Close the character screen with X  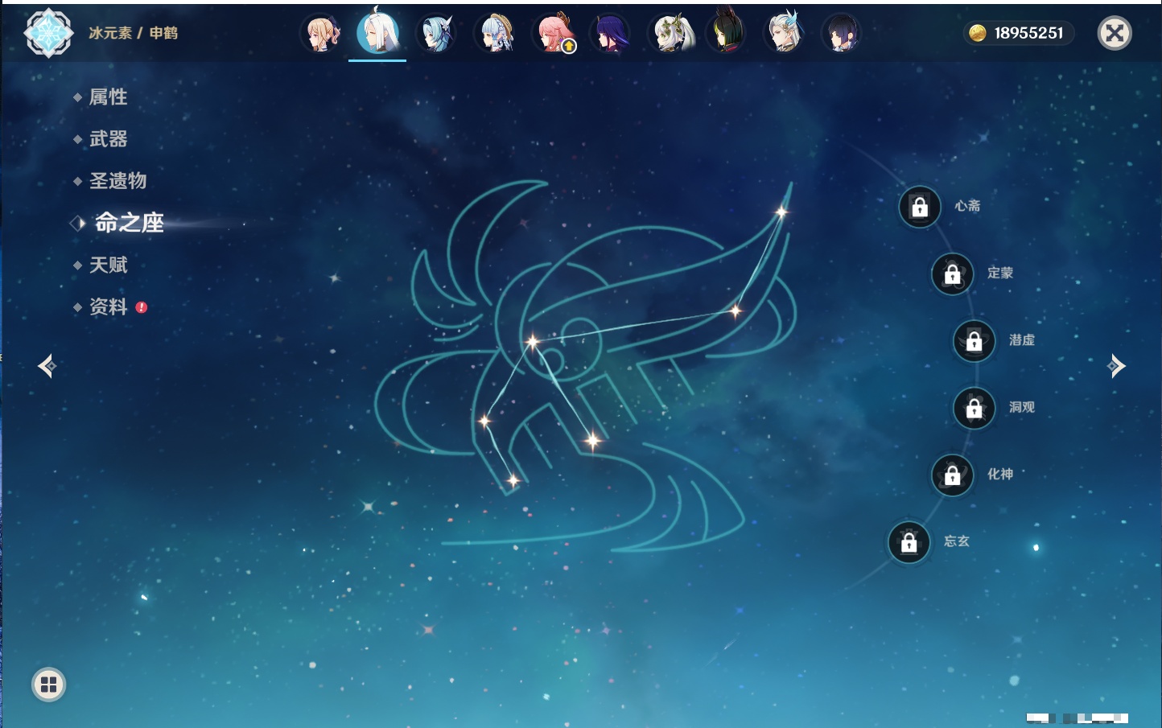click(x=1115, y=33)
